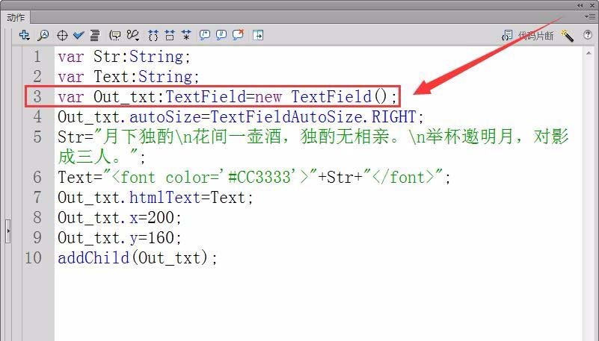Click addChild(Out_txt) on line 10
The width and height of the screenshot is (599, 341).
click(138, 258)
